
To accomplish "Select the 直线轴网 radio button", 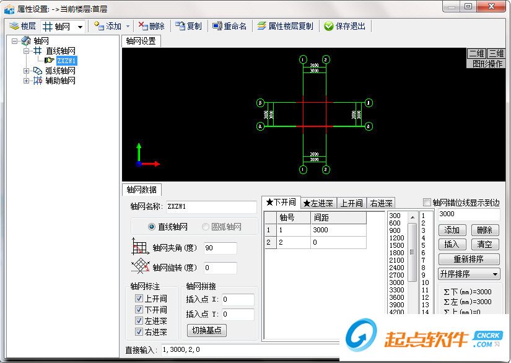I will 152,227.
